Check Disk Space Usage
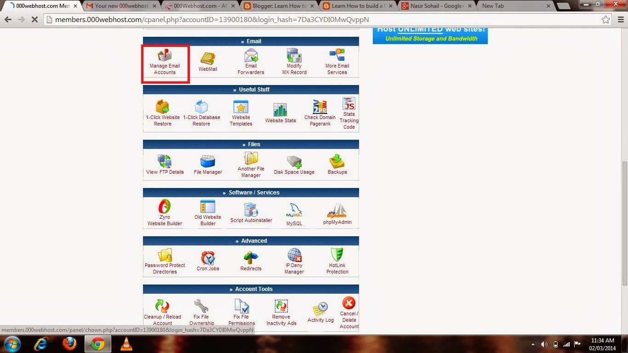Viewport: 628px width, 353px height. pyautogui.click(x=294, y=165)
